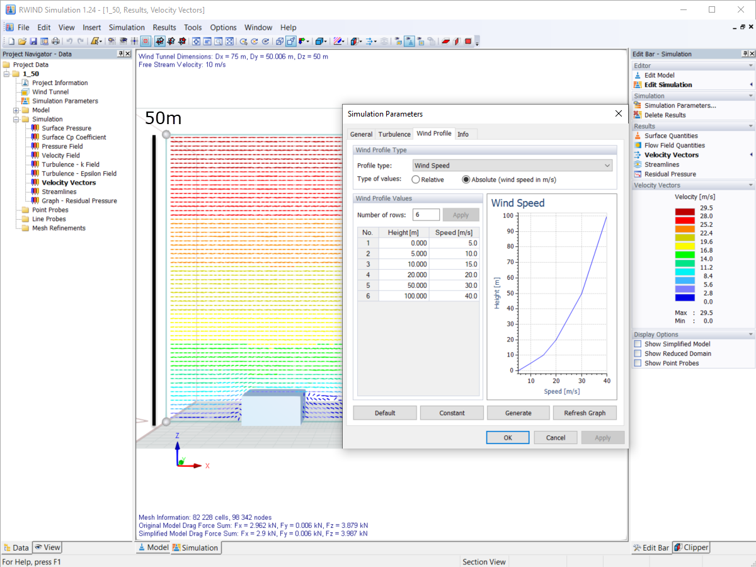Screen dimensions: 756x567
Task: Click the Print toolbar icon
Action: [55, 42]
